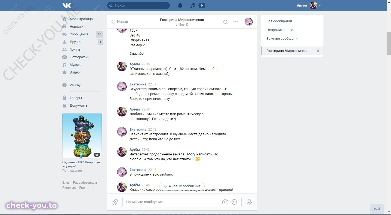Click the 15 unread messages badge
Viewport: 391px width, 215px height.
(x=100, y=34)
